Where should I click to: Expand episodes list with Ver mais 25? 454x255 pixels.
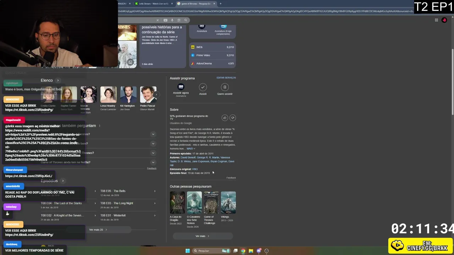(98, 230)
